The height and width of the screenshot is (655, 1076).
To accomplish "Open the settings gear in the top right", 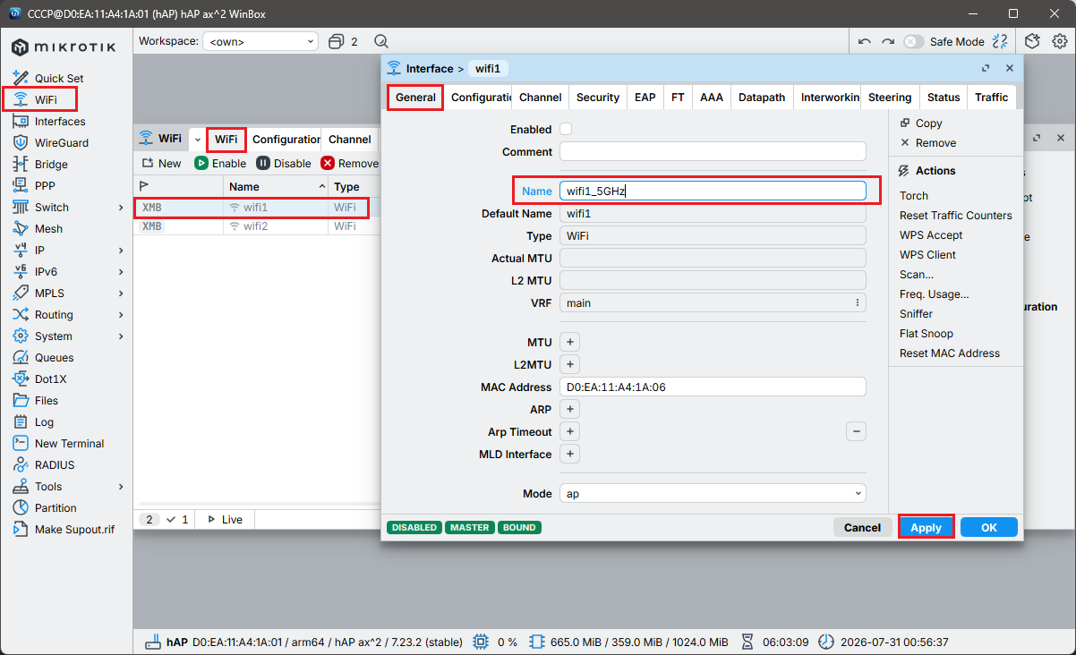I will coord(1059,41).
